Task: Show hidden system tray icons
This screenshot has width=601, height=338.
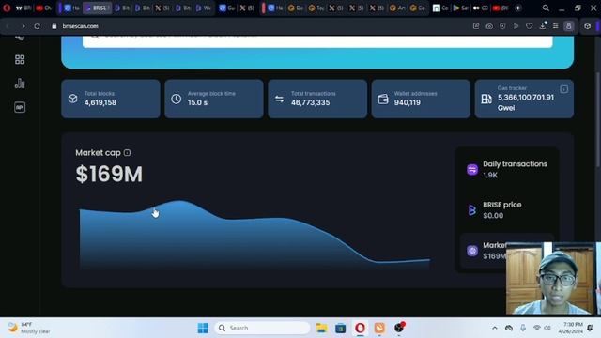Action: pos(495,328)
